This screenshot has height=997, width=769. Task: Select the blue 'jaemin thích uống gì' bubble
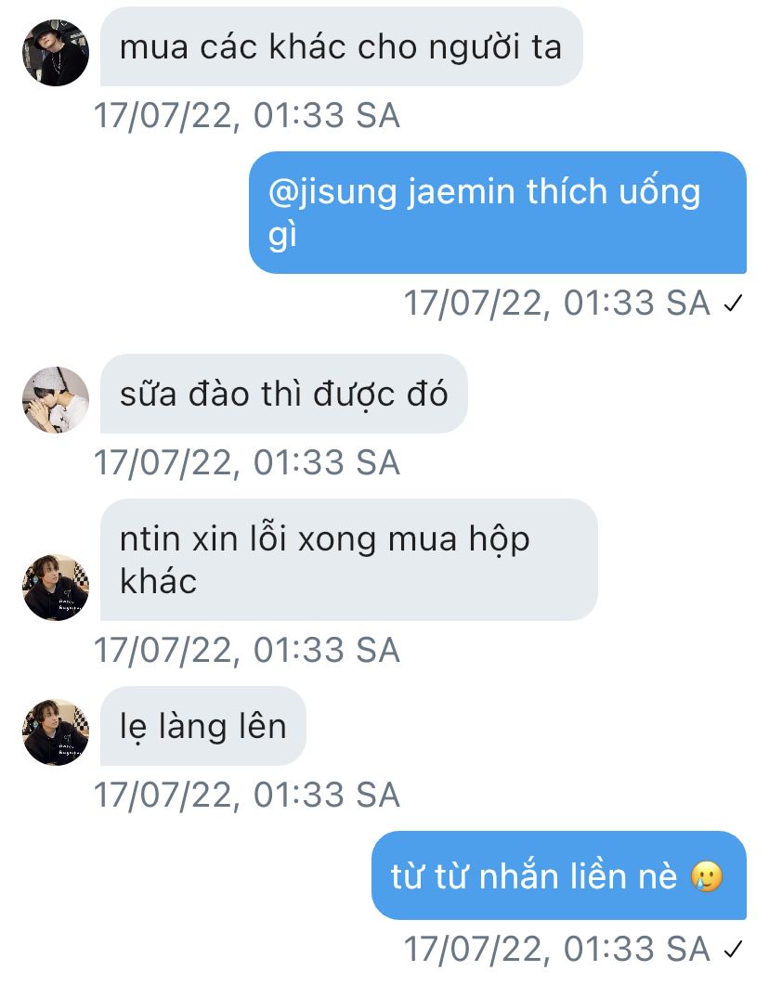498,213
